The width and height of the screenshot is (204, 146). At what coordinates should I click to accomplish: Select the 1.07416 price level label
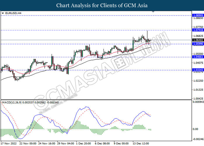click(198, 30)
